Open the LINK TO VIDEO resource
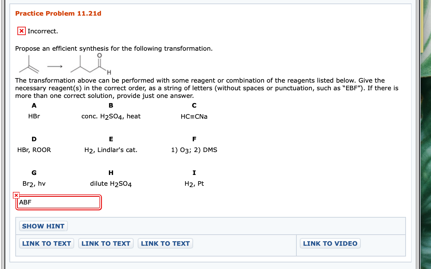431x269 pixels. click(330, 243)
